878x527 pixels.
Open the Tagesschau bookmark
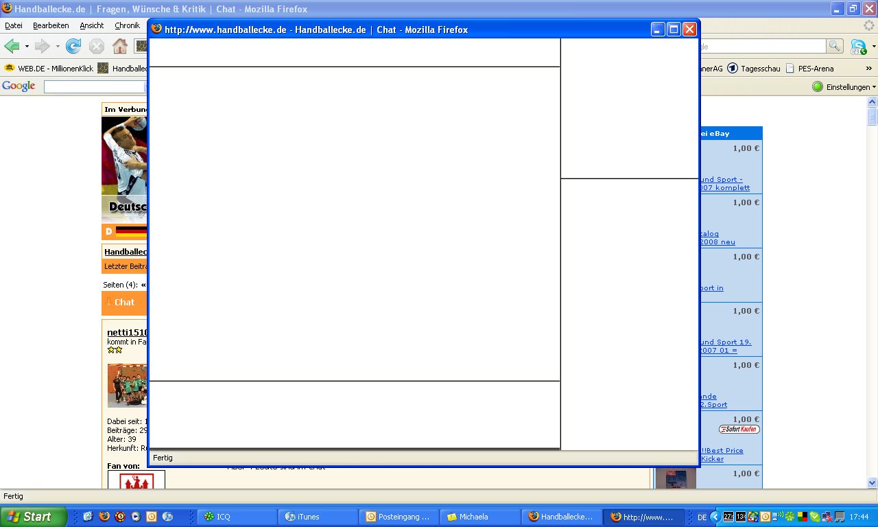[754, 69]
